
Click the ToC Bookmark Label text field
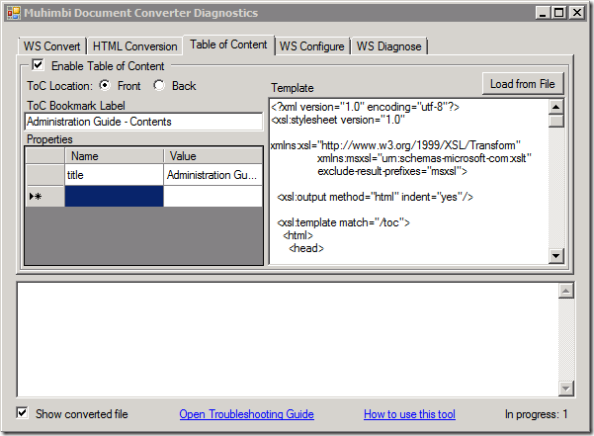tap(142, 122)
